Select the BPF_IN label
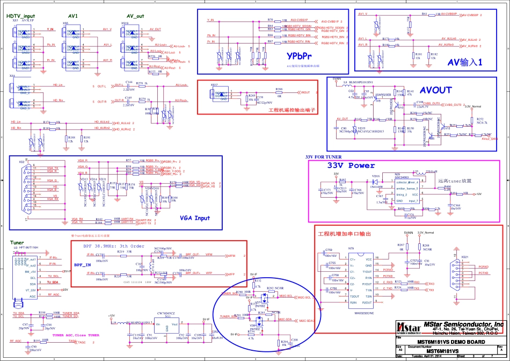 click(x=82, y=265)
